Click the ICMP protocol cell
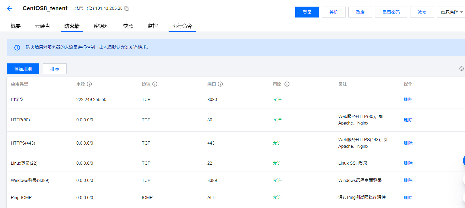Viewport: 465px width, 208px height. (147, 198)
